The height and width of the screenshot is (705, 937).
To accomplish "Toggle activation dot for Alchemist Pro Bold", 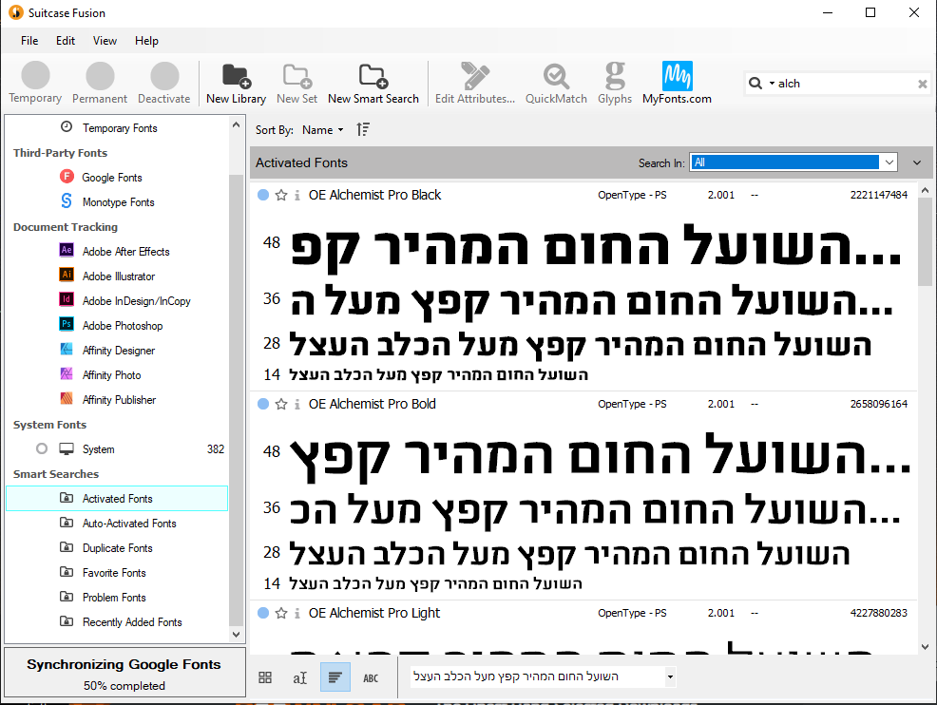I will coord(263,404).
